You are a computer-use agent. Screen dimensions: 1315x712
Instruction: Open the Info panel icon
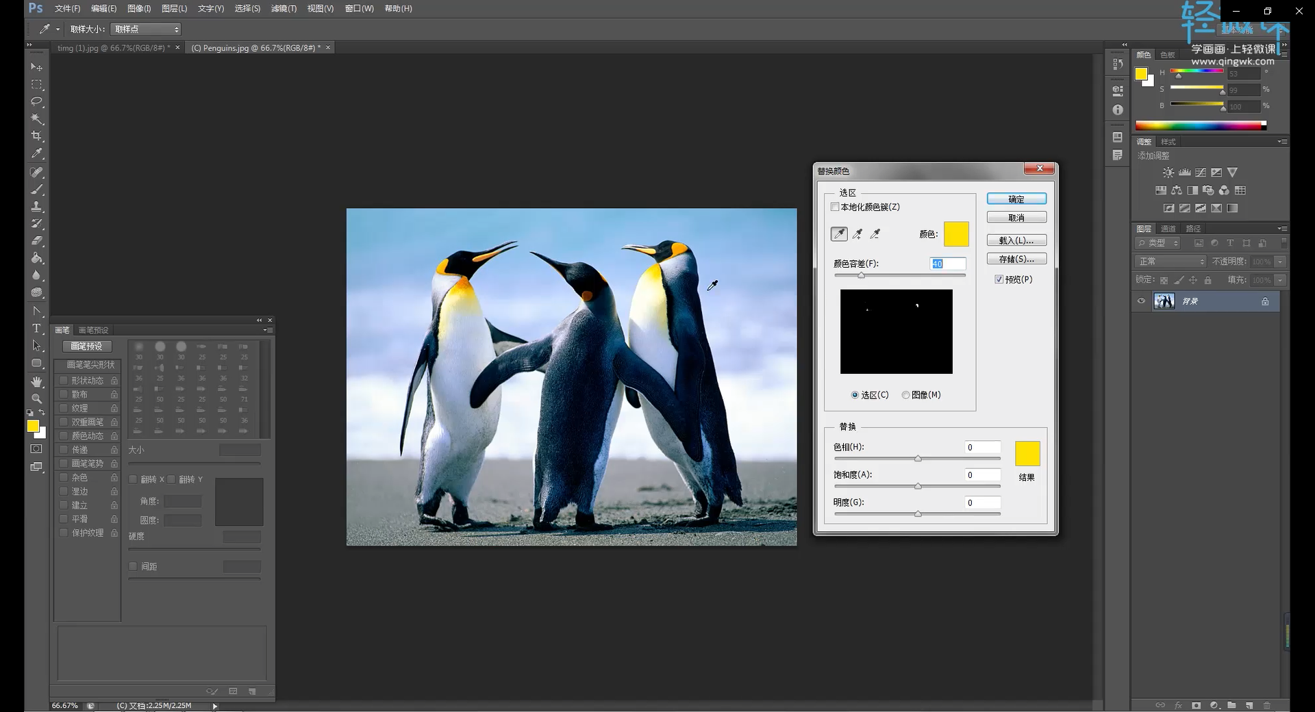[1118, 110]
